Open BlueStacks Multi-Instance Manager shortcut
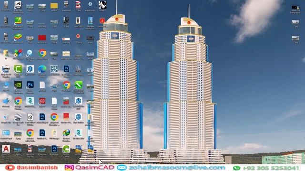The image size is (305, 171). pos(18,21)
